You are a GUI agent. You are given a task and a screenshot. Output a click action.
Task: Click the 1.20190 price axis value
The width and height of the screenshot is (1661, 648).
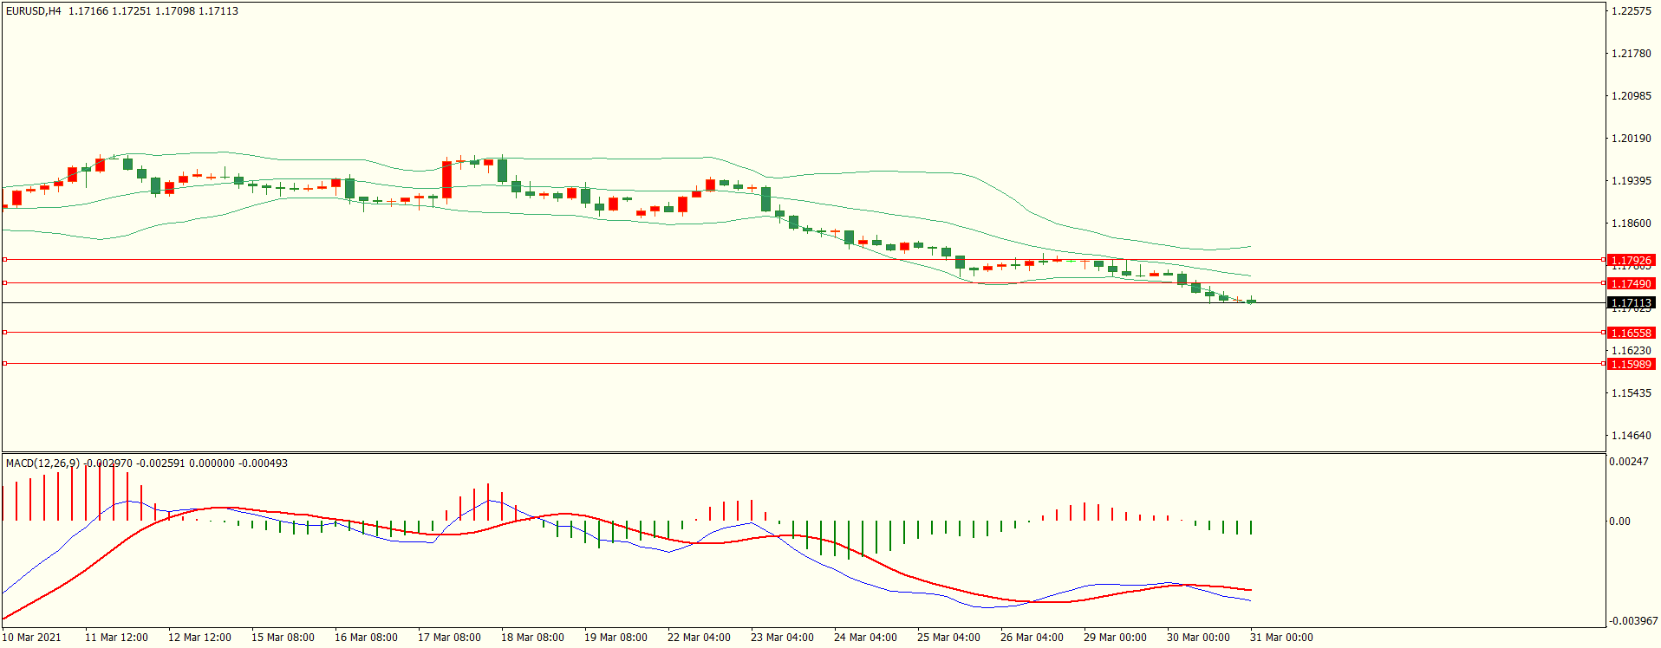pos(1632,139)
